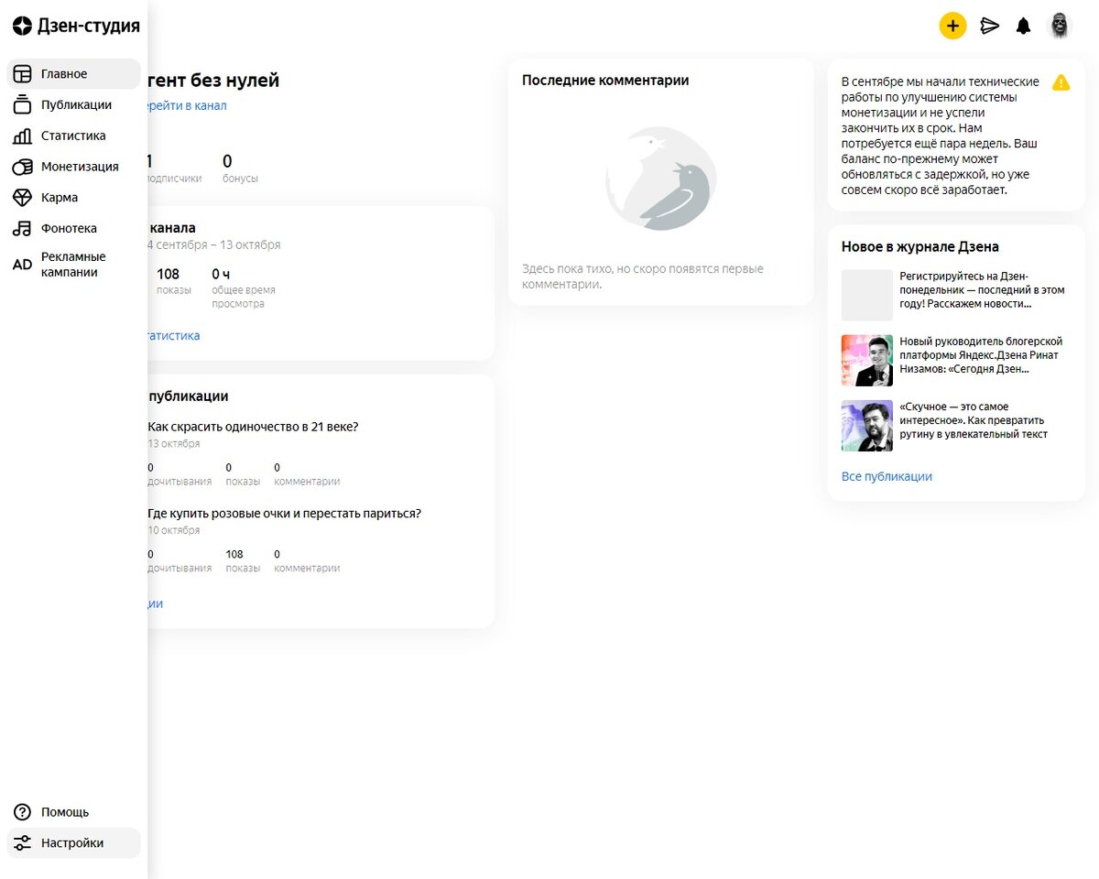Screen dimensions: 1099x879
Task: Open the Фонотека menu item
Action: [74, 229]
